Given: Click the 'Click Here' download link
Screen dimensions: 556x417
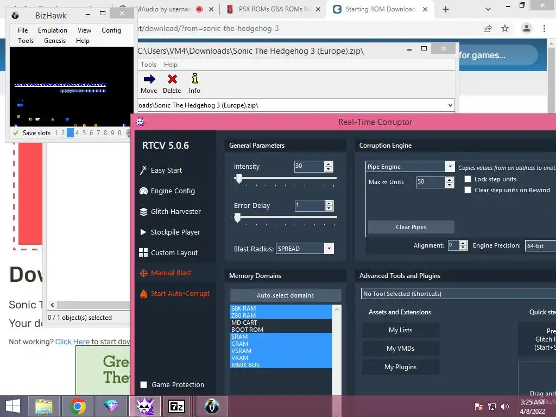Looking at the screenshot, I should pyautogui.click(x=72, y=342).
